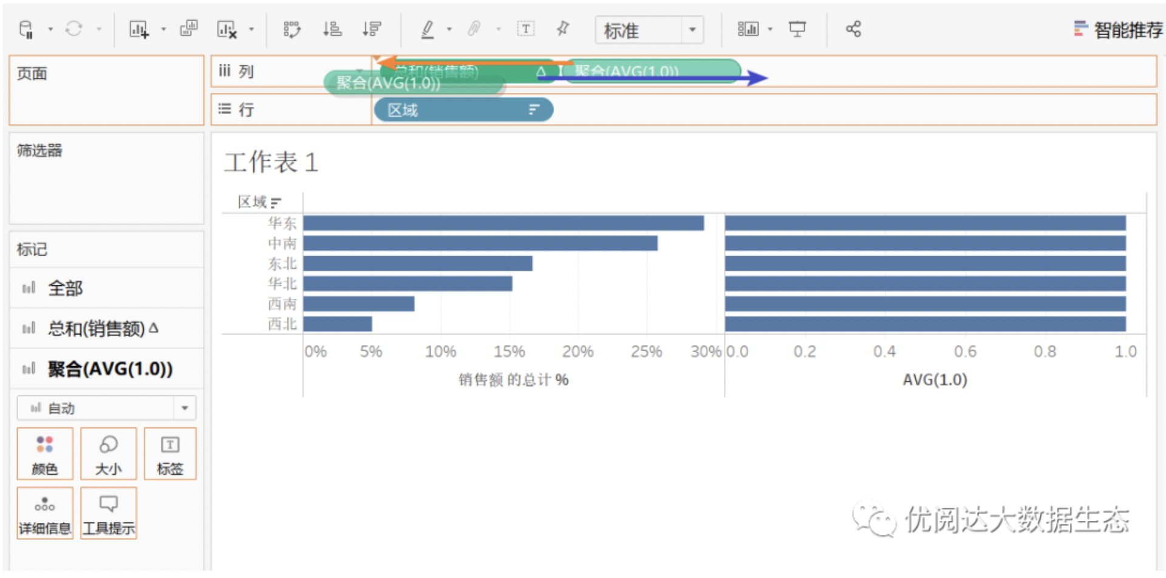Toggle presentation mode
Viewport: 1166px width, 578px height.
(797, 29)
